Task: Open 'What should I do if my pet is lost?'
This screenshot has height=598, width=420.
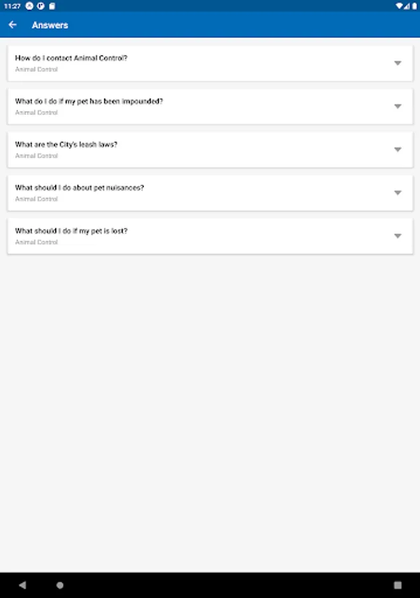Action: point(71,231)
